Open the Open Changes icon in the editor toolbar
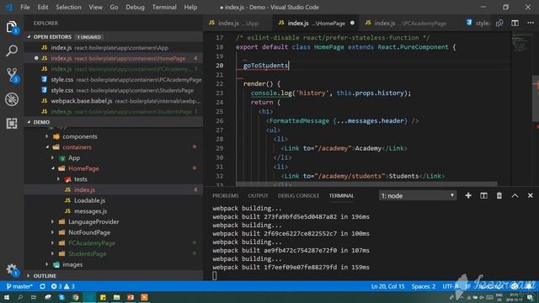The image size is (539, 303). [x=499, y=23]
